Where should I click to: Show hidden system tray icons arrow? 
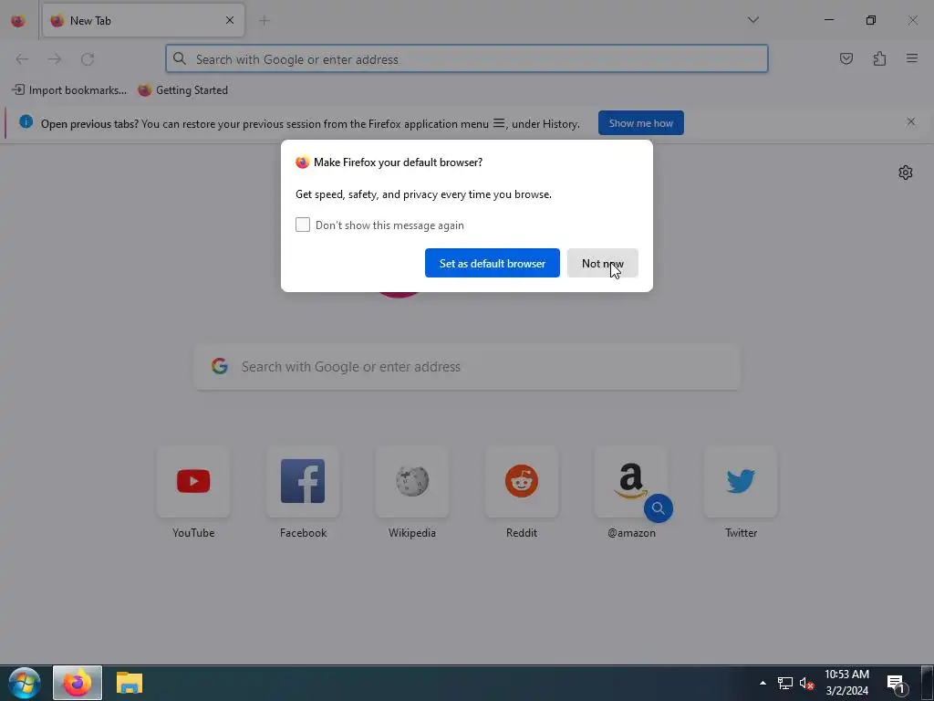pos(763,683)
